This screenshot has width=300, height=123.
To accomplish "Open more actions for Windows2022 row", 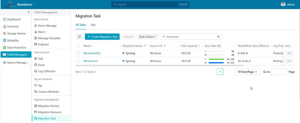I will click(289, 53).
